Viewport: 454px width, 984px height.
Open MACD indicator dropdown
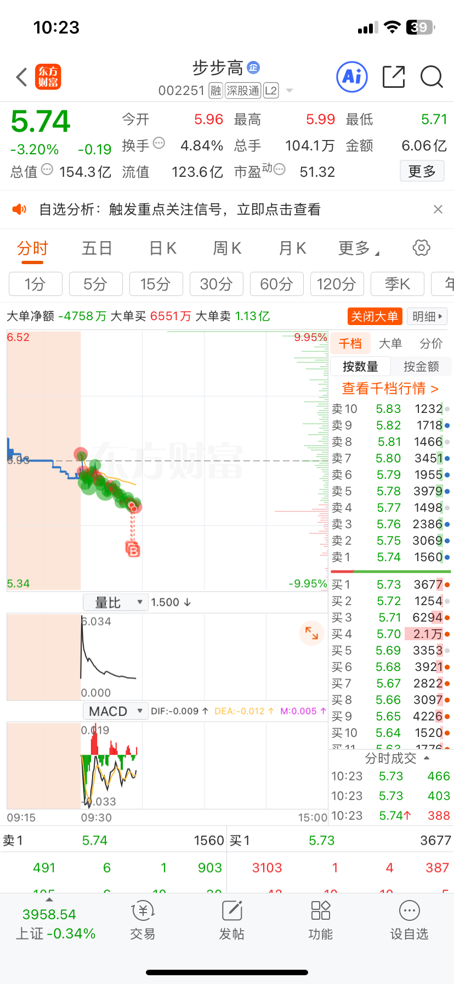[x=116, y=711]
